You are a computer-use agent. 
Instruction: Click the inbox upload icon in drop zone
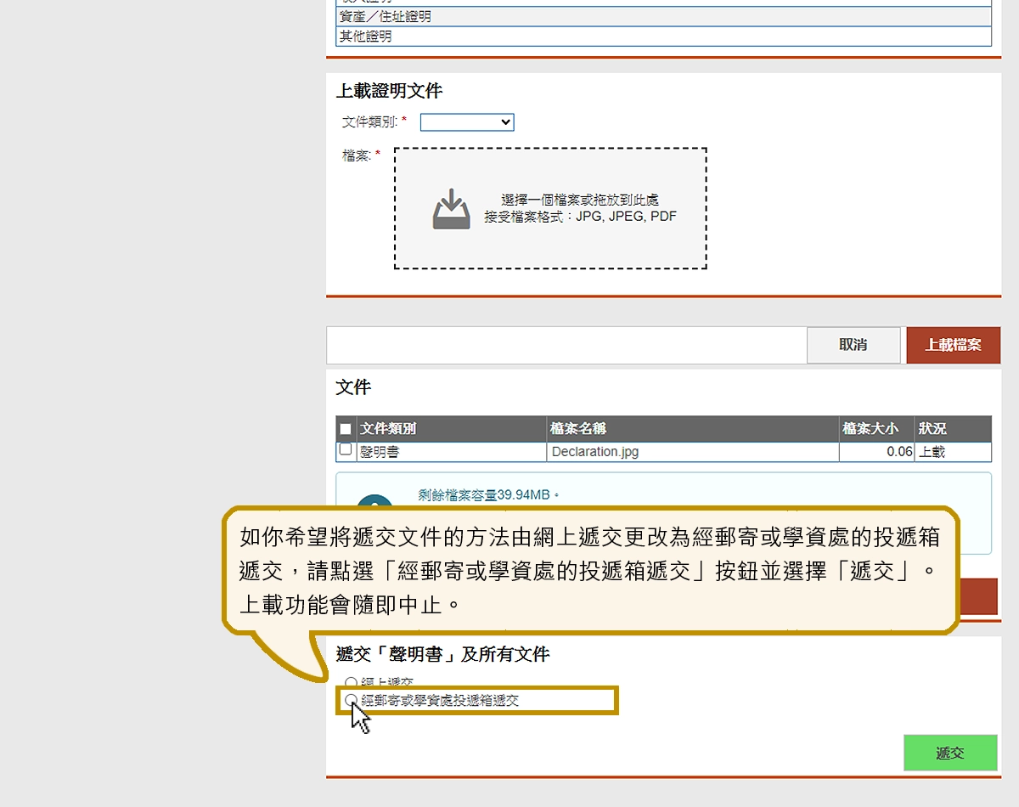pyautogui.click(x=451, y=209)
